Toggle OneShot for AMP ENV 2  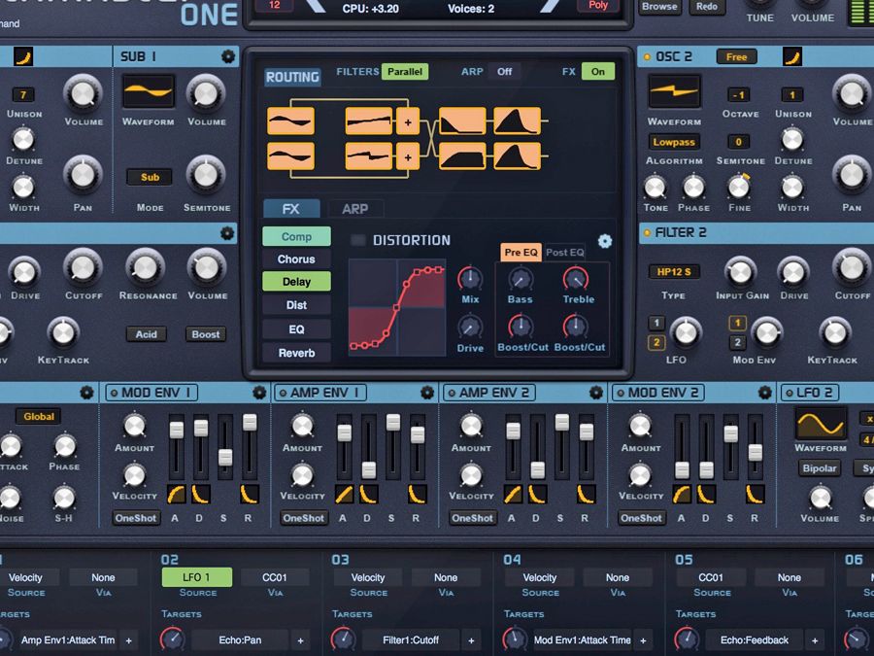473,518
